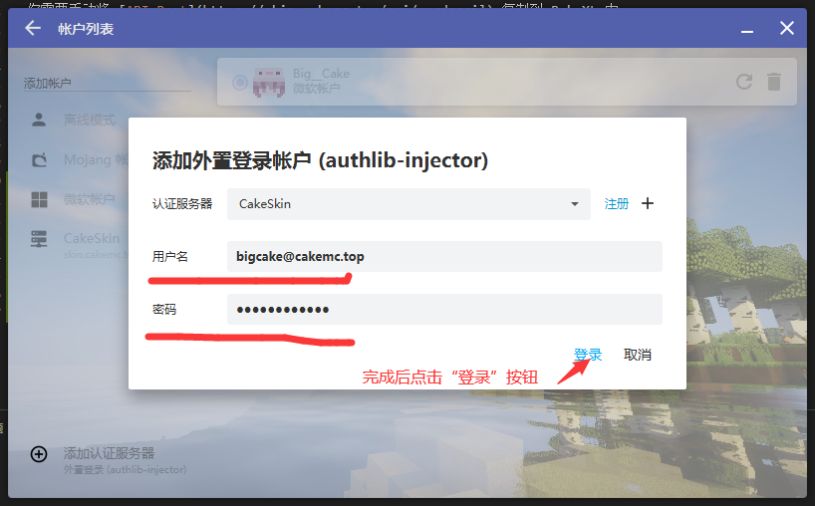Close the launcher window
The width and height of the screenshot is (815, 506).
[786, 29]
